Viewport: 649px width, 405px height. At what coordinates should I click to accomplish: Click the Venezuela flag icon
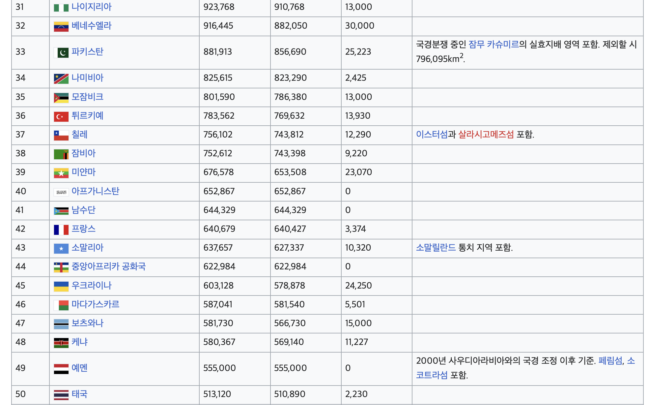tap(61, 26)
